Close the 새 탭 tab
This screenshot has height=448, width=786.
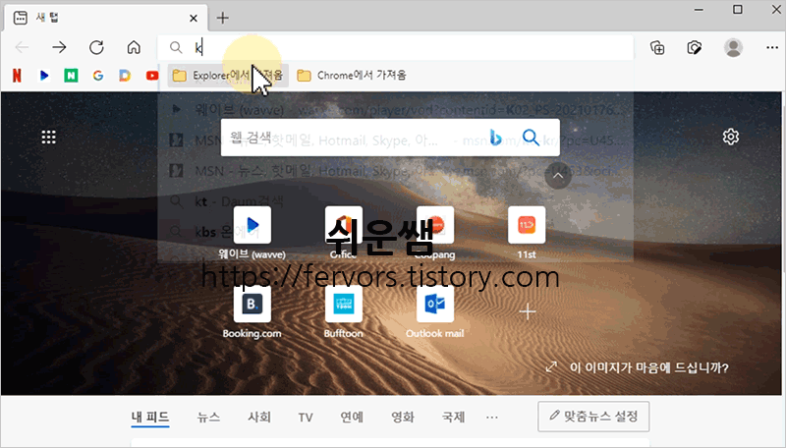pos(194,19)
